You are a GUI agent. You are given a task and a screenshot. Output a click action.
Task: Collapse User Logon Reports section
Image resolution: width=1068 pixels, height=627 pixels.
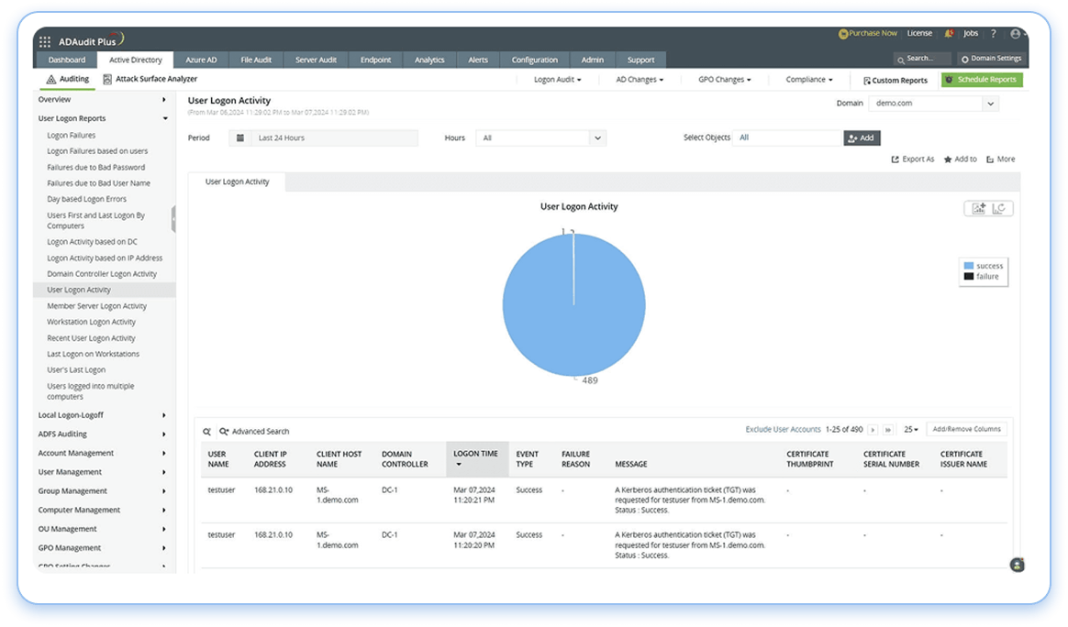(x=165, y=118)
